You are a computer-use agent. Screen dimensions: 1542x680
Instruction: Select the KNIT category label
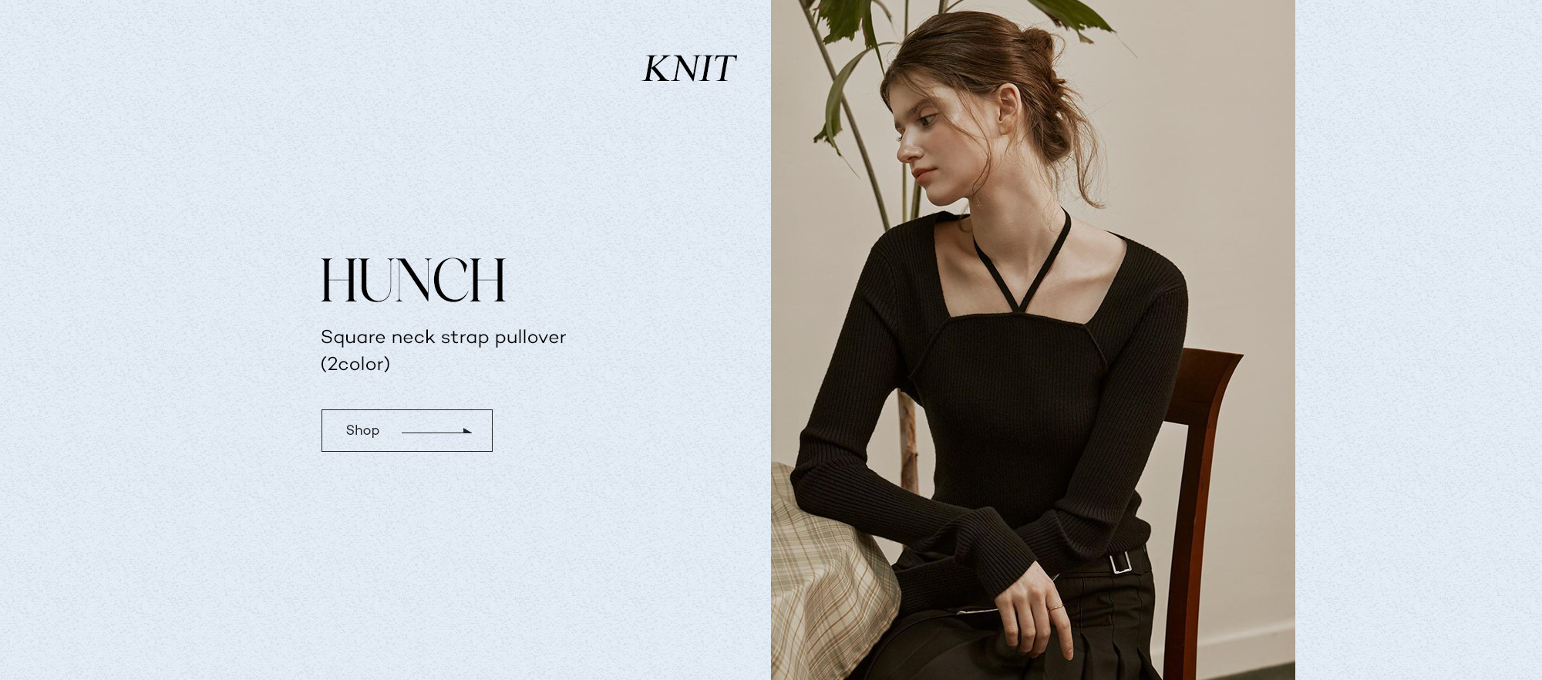689,69
